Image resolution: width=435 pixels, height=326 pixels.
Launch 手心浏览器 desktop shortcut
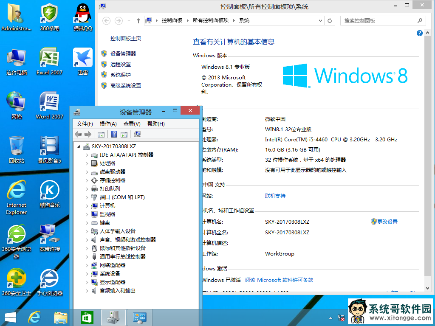(49, 282)
